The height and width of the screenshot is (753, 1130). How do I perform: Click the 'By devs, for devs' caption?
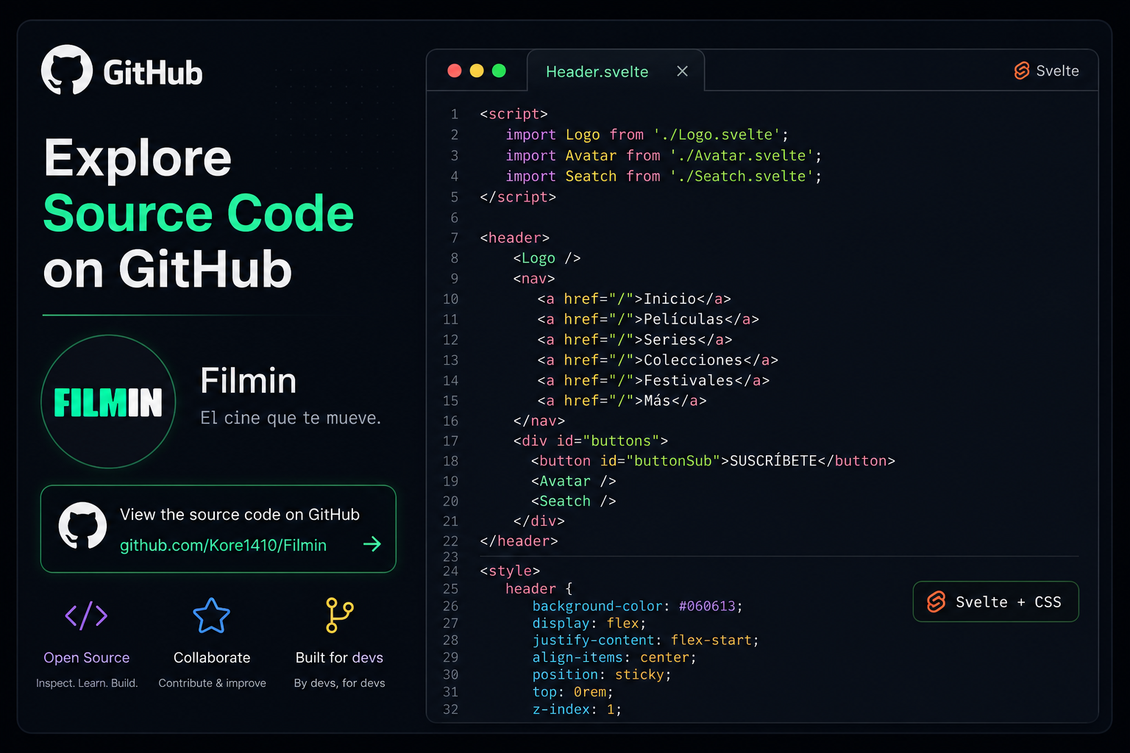pos(339,683)
